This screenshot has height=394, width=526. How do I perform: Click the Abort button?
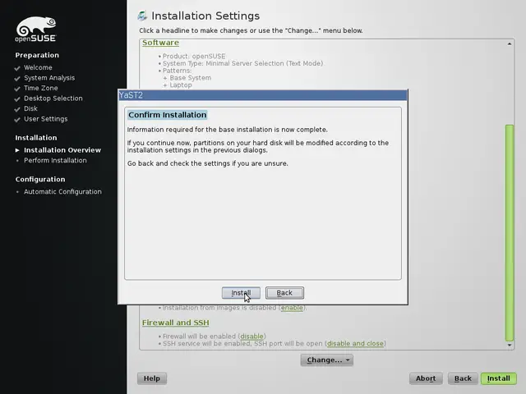tap(426, 378)
